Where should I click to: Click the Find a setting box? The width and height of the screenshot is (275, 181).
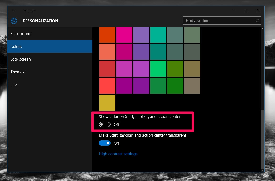[x=218, y=20]
